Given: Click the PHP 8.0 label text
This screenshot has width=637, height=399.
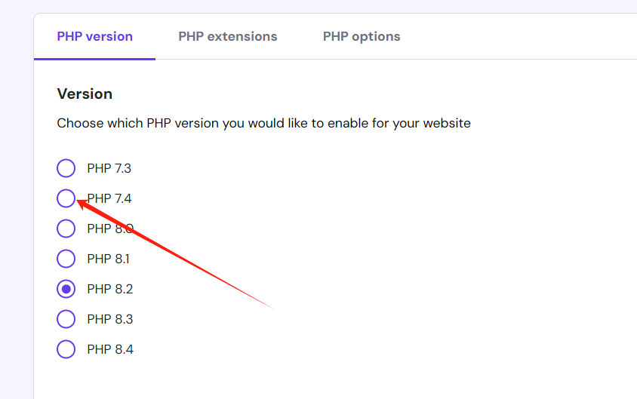Looking at the screenshot, I should coord(110,229).
